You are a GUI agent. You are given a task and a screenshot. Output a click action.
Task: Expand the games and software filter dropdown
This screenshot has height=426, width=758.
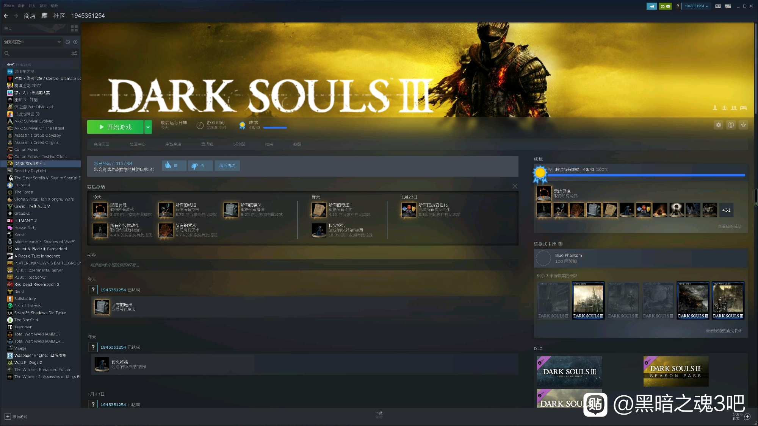[32, 42]
